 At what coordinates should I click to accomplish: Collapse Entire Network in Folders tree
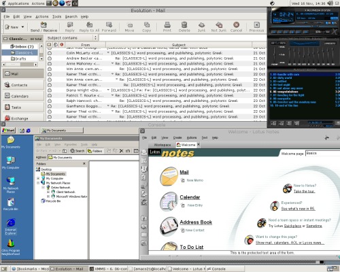(43, 188)
